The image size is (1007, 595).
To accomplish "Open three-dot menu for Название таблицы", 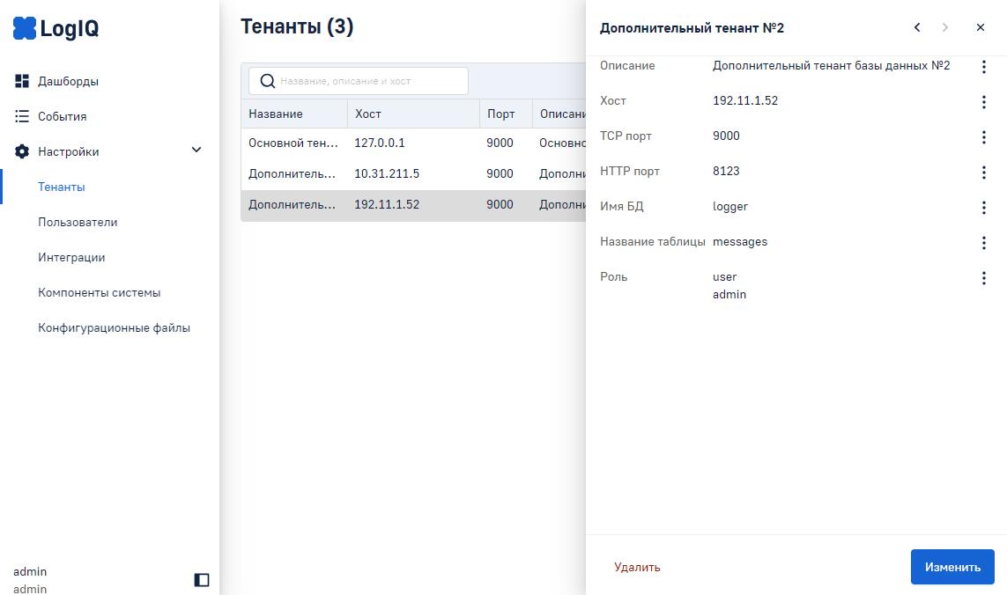I will tap(984, 243).
